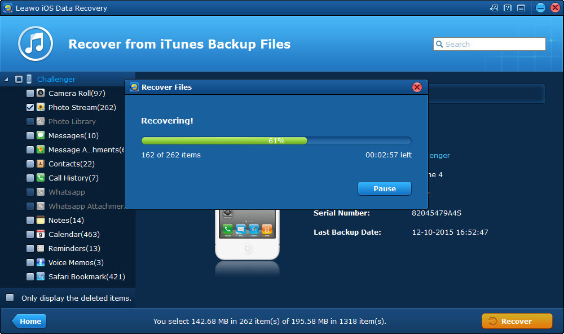Viewport: 564px width, 334px height.
Task: Click the Leawo app logo in title bar
Action: pos(8,8)
